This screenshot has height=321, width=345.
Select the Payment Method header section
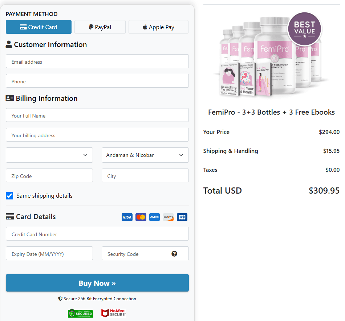point(32,14)
